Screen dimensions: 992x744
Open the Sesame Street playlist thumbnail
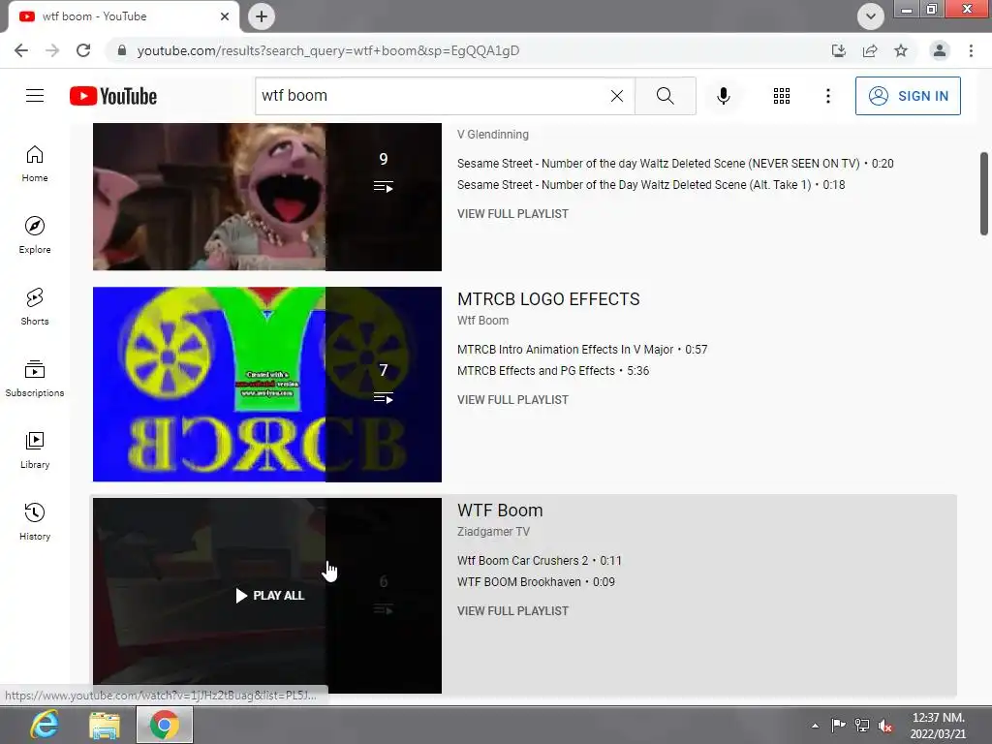[x=267, y=197]
